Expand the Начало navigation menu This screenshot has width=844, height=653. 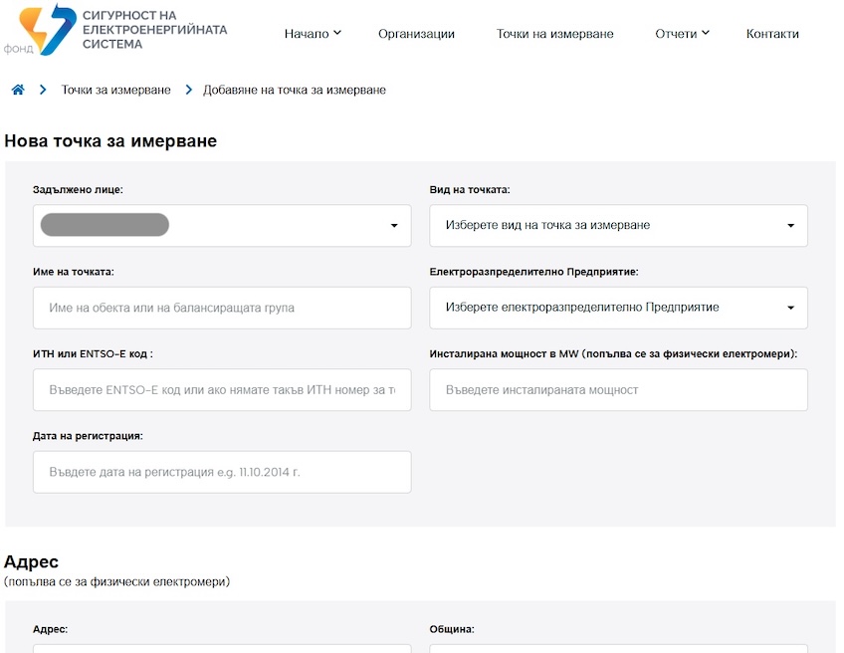(309, 33)
